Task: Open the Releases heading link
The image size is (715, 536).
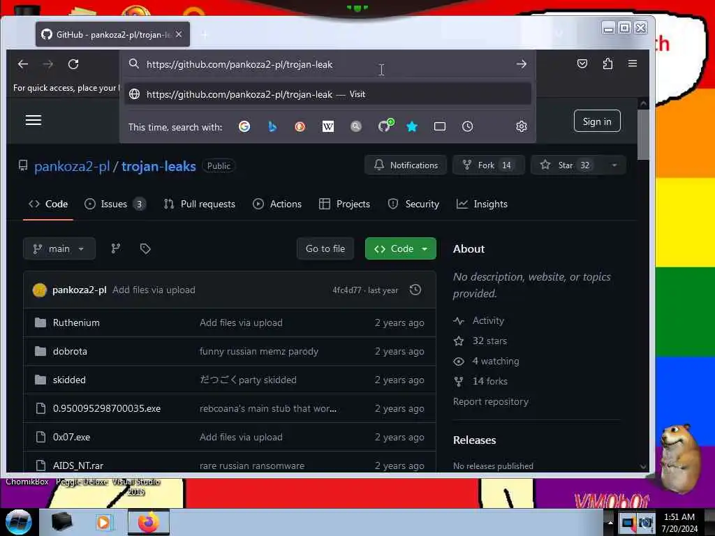Action: tap(474, 440)
